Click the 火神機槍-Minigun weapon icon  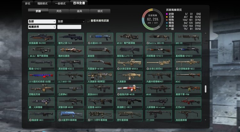tap(157, 103)
